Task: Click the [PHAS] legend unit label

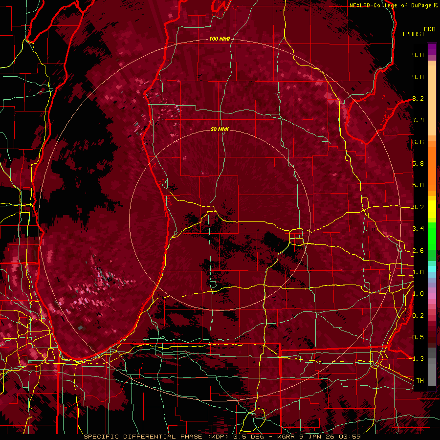Action: coord(413,34)
